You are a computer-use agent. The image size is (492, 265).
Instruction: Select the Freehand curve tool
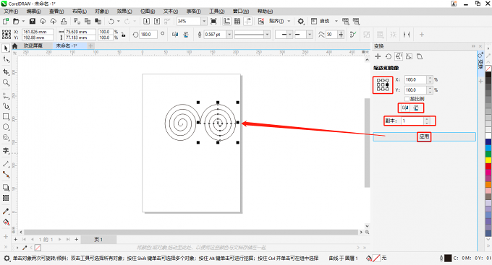coord(6,96)
